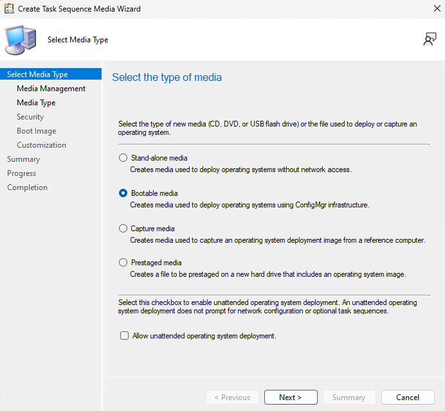Screen dimensions: 445x411
Task: Open the Media Management step
Action: [51, 89]
